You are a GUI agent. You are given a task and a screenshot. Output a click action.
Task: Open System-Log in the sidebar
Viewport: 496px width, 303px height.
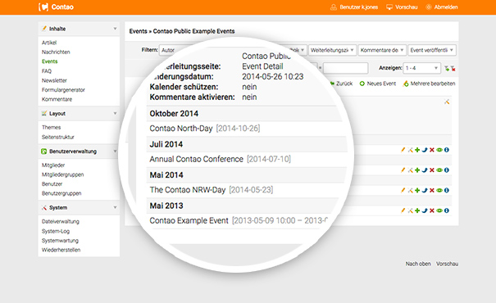click(x=56, y=231)
